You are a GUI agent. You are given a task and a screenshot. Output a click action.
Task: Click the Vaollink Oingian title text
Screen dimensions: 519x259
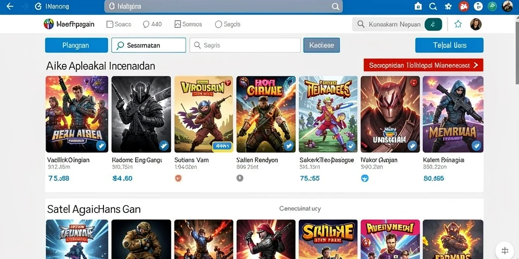[68, 160]
